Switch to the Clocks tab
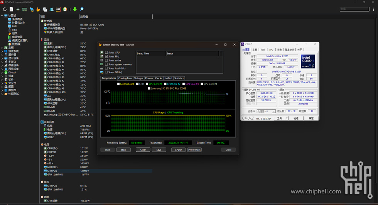This screenshot has width=378, height=205. [x=159, y=78]
